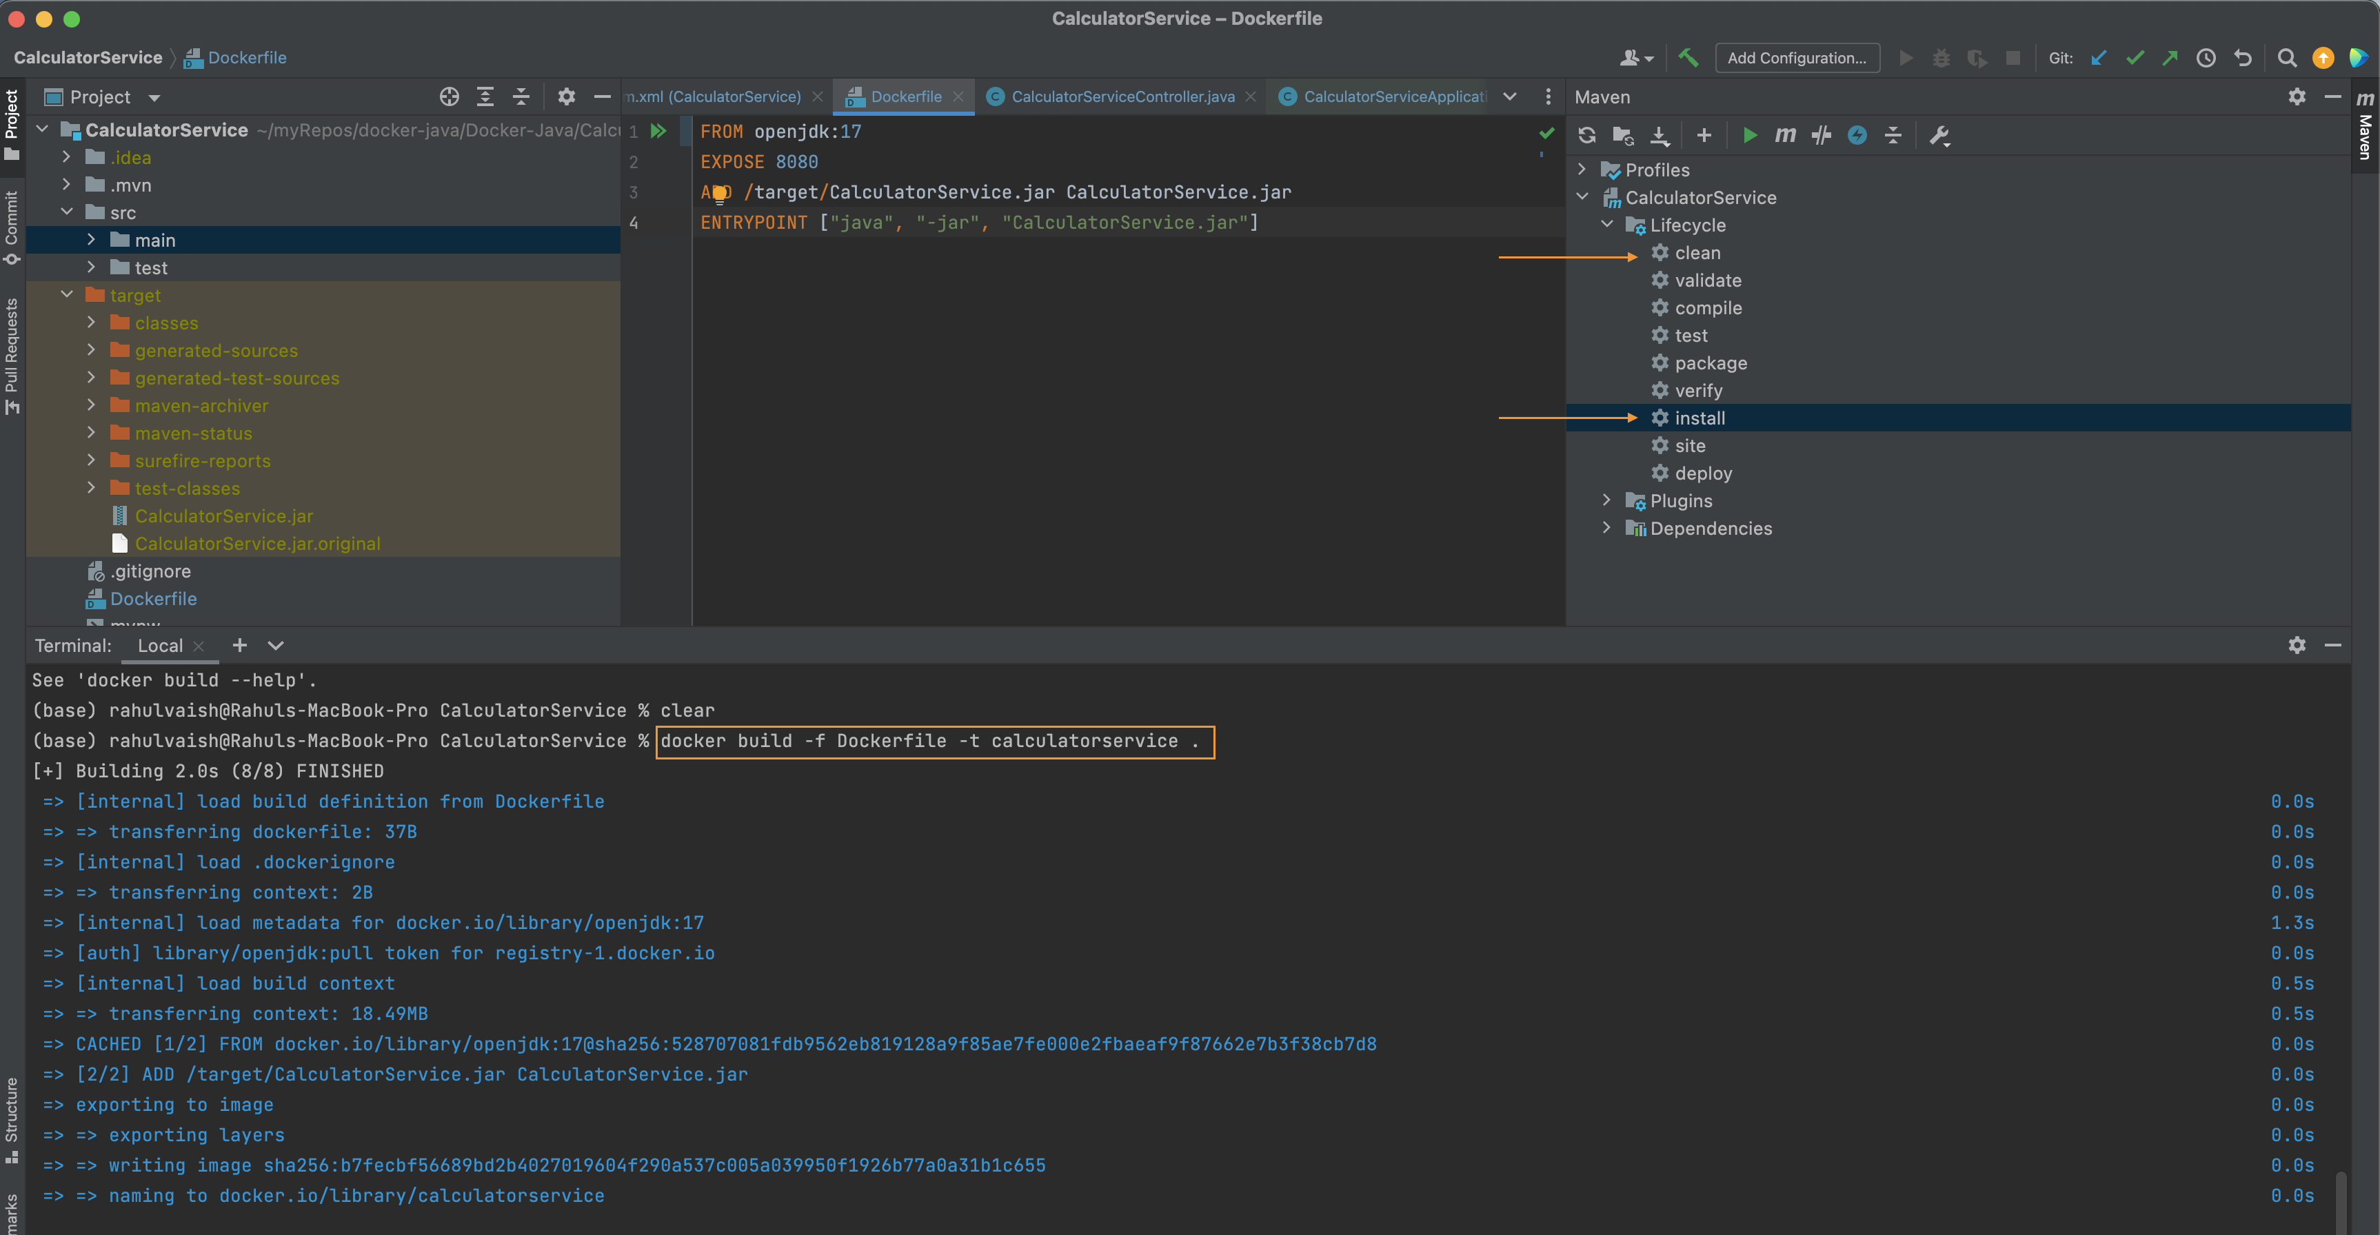This screenshot has height=1235, width=2380.
Task: Click Download Sources Maven icon
Action: click(1660, 135)
